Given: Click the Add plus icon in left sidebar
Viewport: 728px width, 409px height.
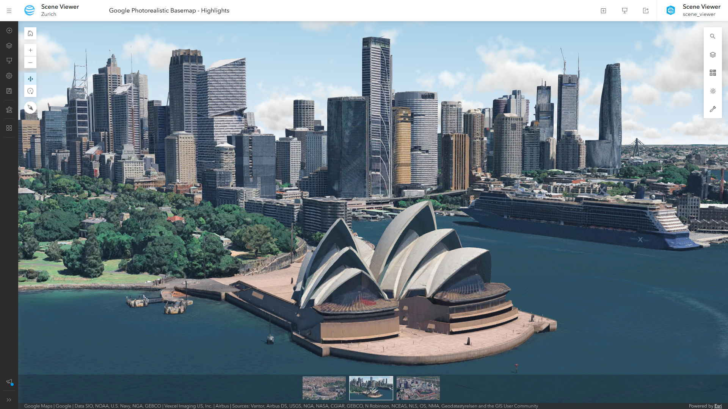Looking at the screenshot, I should click(x=9, y=30).
